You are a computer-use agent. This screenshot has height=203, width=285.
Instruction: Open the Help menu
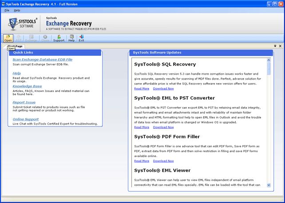pos(17,10)
